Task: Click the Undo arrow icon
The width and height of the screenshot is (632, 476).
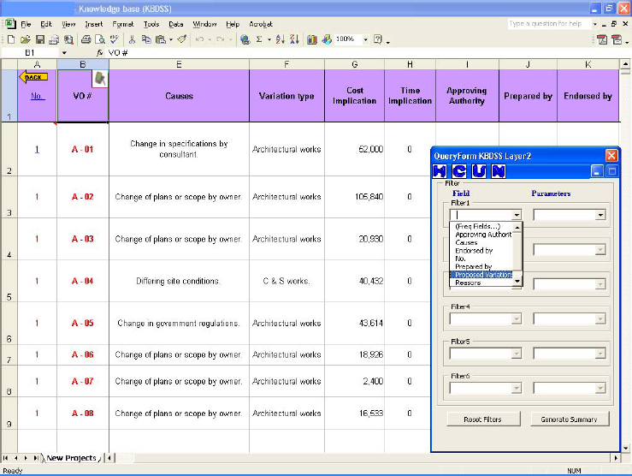Action: (x=199, y=39)
